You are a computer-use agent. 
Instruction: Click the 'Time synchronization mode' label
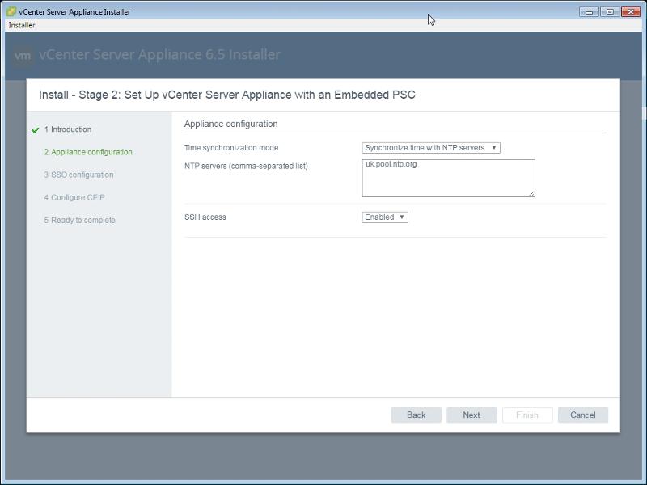click(x=231, y=148)
